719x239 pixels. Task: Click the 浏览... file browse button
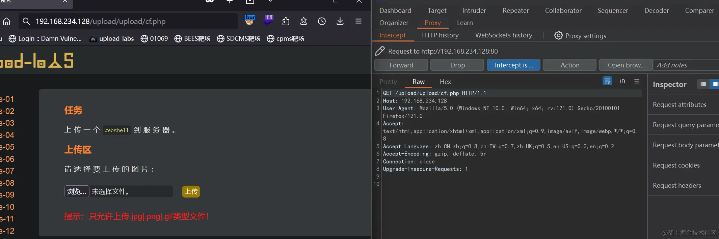[x=77, y=191]
